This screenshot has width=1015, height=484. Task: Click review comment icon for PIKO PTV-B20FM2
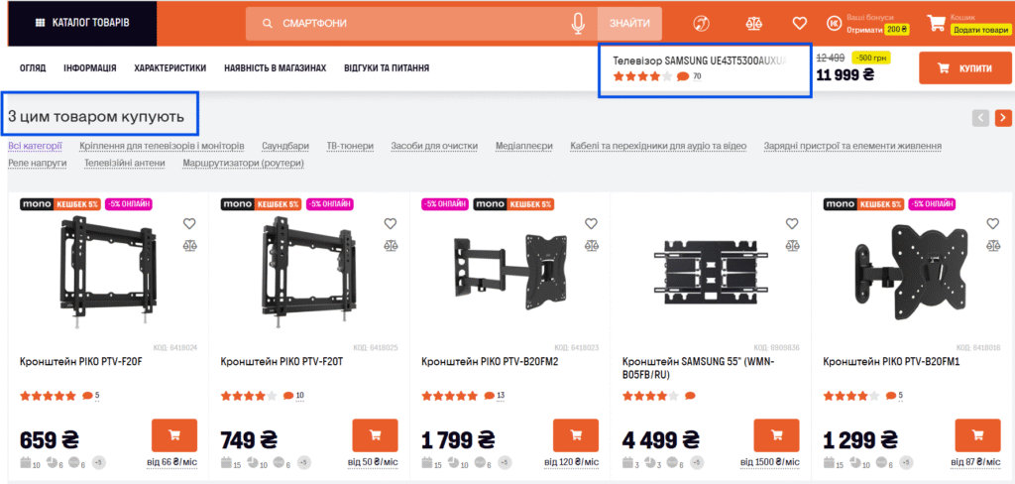click(488, 396)
